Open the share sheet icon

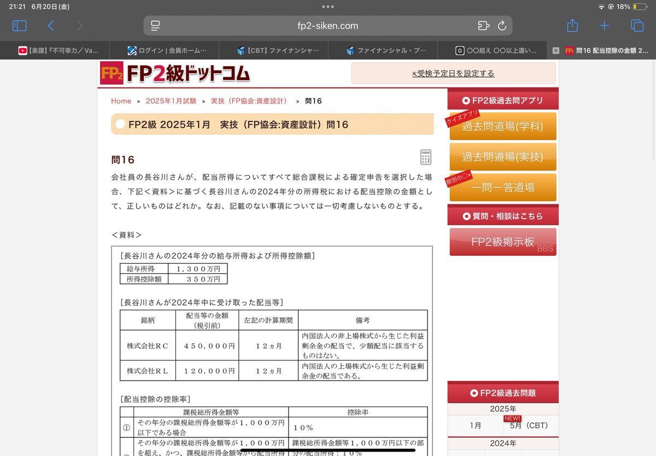pos(572,25)
